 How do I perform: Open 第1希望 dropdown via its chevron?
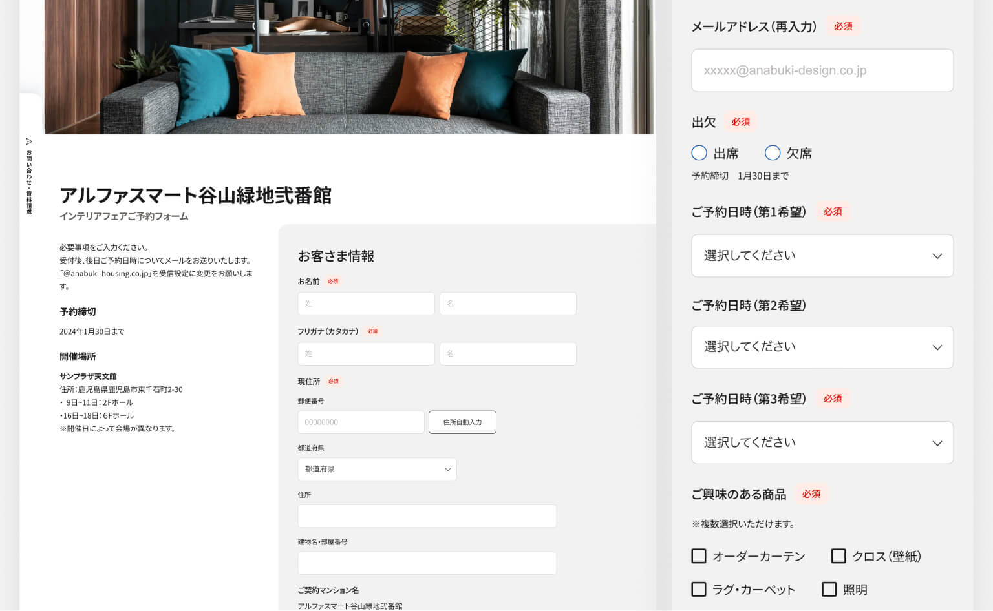click(x=937, y=256)
